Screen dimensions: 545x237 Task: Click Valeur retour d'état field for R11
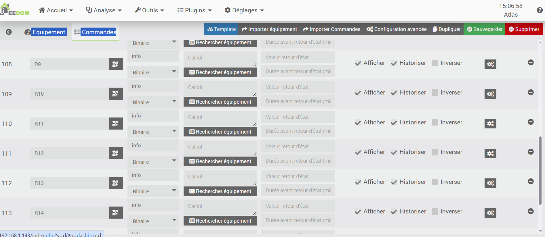[298, 117]
